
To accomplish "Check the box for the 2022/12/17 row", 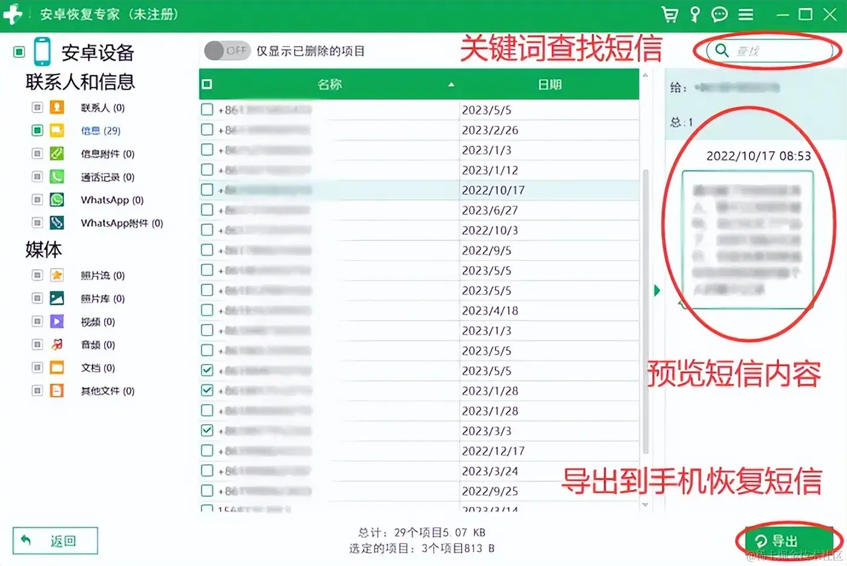I will (x=207, y=451).
